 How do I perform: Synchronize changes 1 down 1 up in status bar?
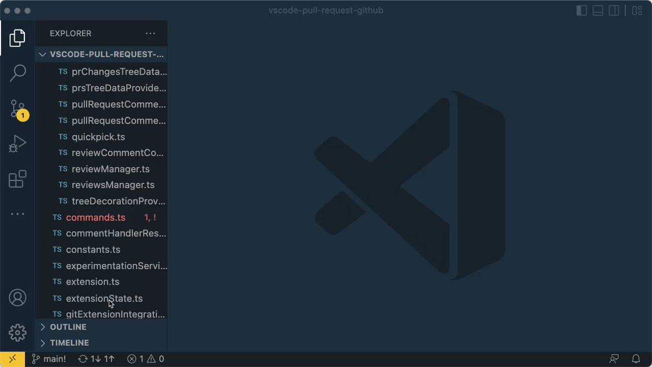coord(97,359)
